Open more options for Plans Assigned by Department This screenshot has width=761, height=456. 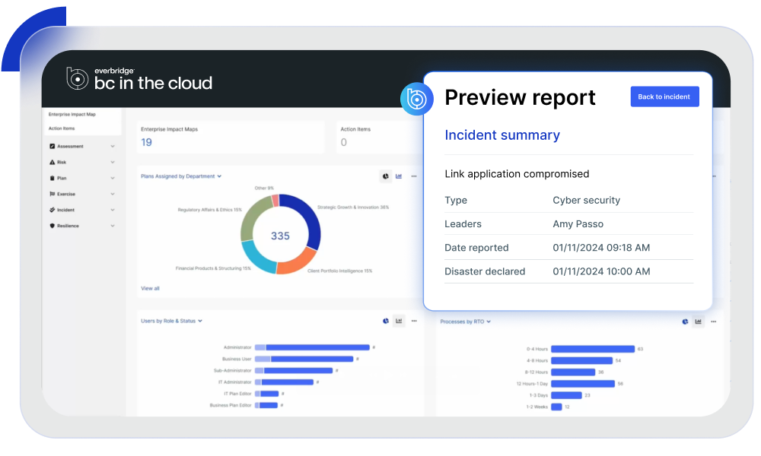click(x=414, y=176)
